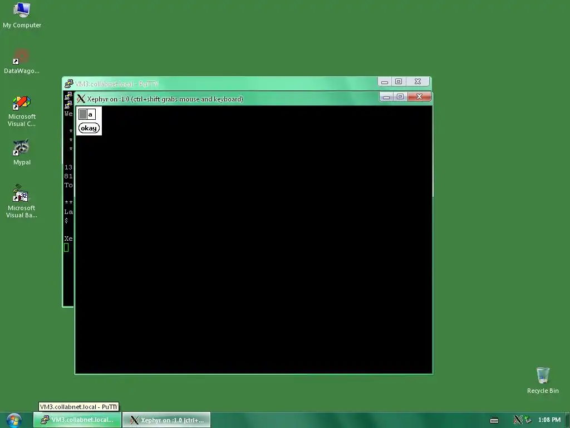Maximize the Xephyr window
The image size is (570, 428).
400,97
